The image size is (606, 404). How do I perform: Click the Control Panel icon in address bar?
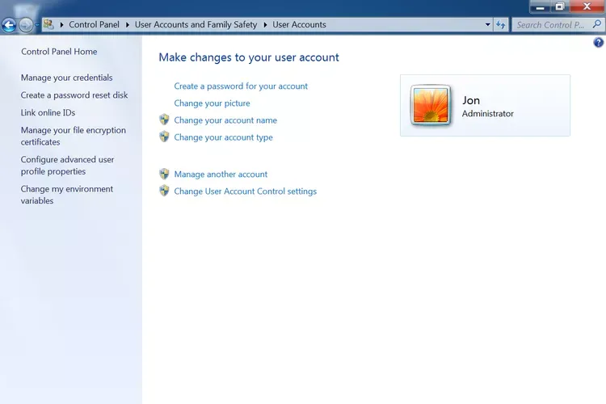[48, 24]
